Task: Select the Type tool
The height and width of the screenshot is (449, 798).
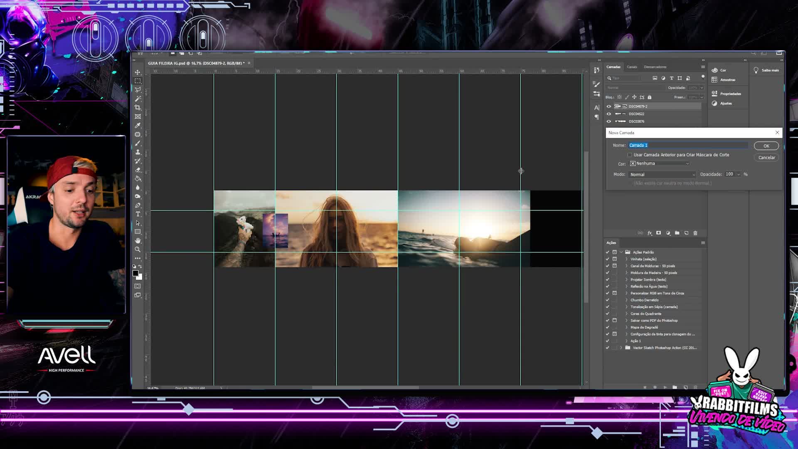Action: 138,214
